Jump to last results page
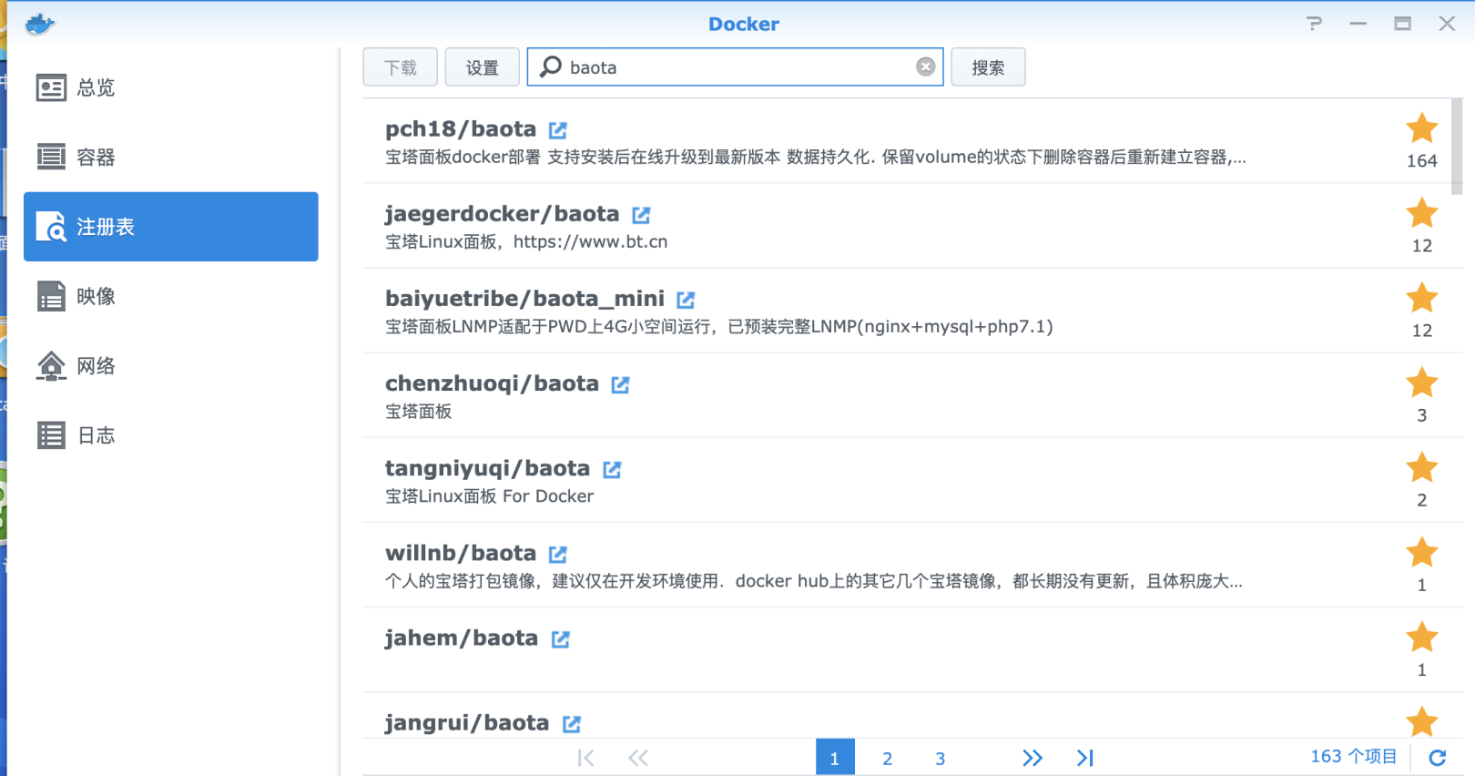This screenshot has width=1475, height=776. [x=1084, y=758]
